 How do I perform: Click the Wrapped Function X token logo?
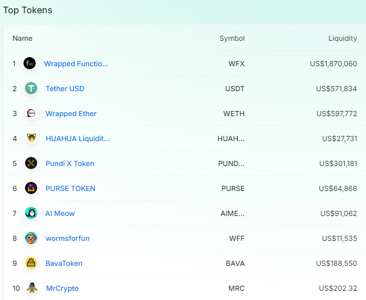click(x=30, y=63)
